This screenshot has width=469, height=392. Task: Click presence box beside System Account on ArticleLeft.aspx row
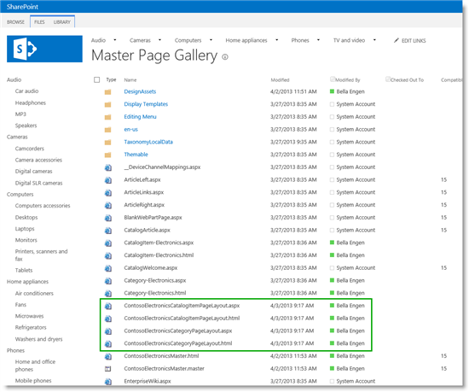click(x=332, y=179)
